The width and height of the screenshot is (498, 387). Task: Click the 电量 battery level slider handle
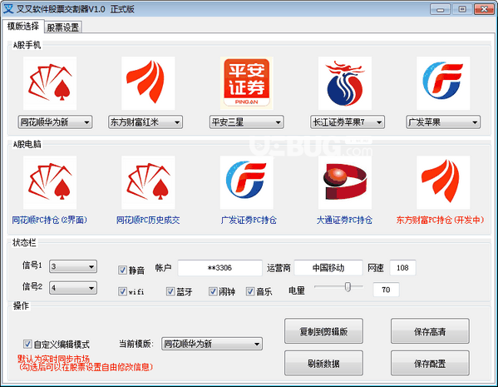point(348,287)
